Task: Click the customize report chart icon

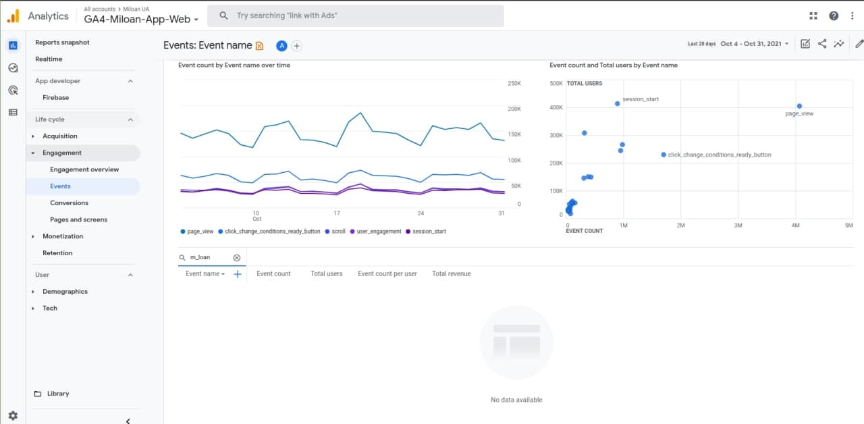Action: tap(805, 43)
